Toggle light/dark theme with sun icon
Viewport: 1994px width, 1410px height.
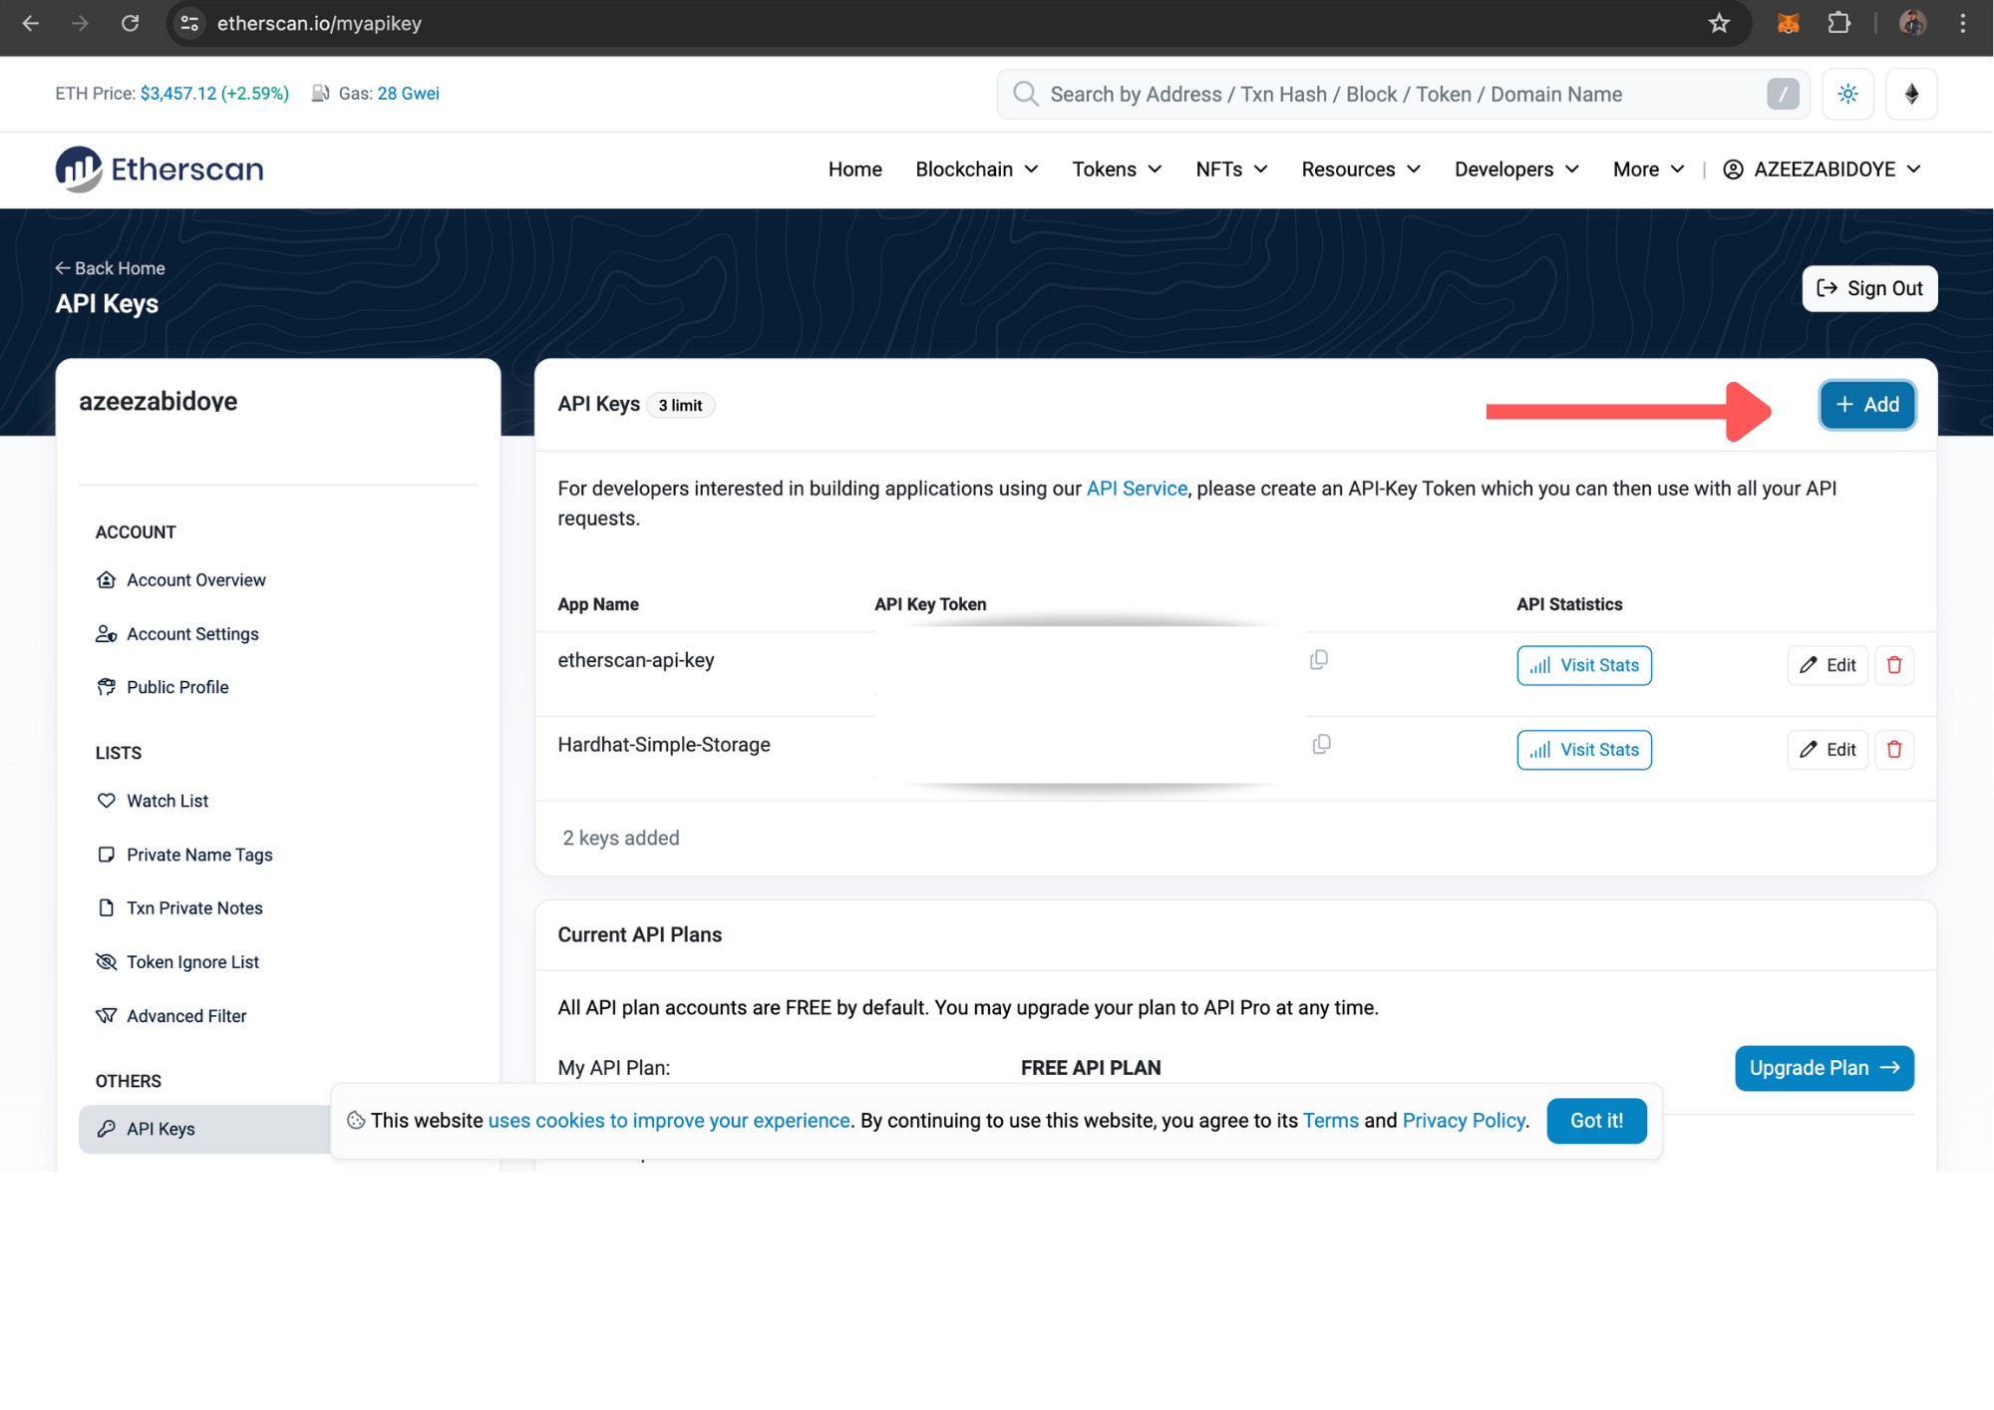tap(1847, 93)
